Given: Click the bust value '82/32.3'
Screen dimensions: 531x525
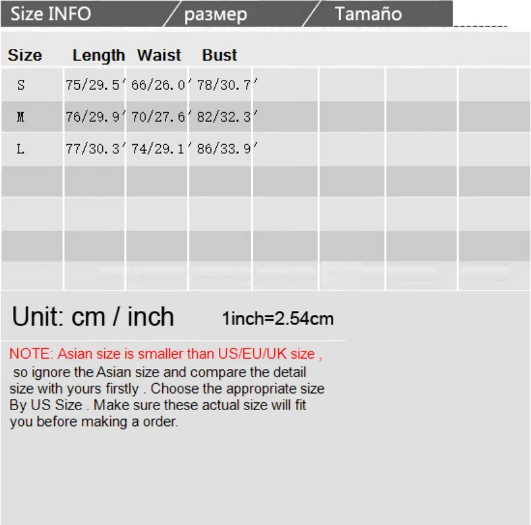Looking at the screenshot, I should click(227, 117).
